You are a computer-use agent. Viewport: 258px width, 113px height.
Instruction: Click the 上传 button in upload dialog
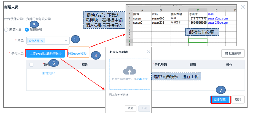click(x=144, y=109)
